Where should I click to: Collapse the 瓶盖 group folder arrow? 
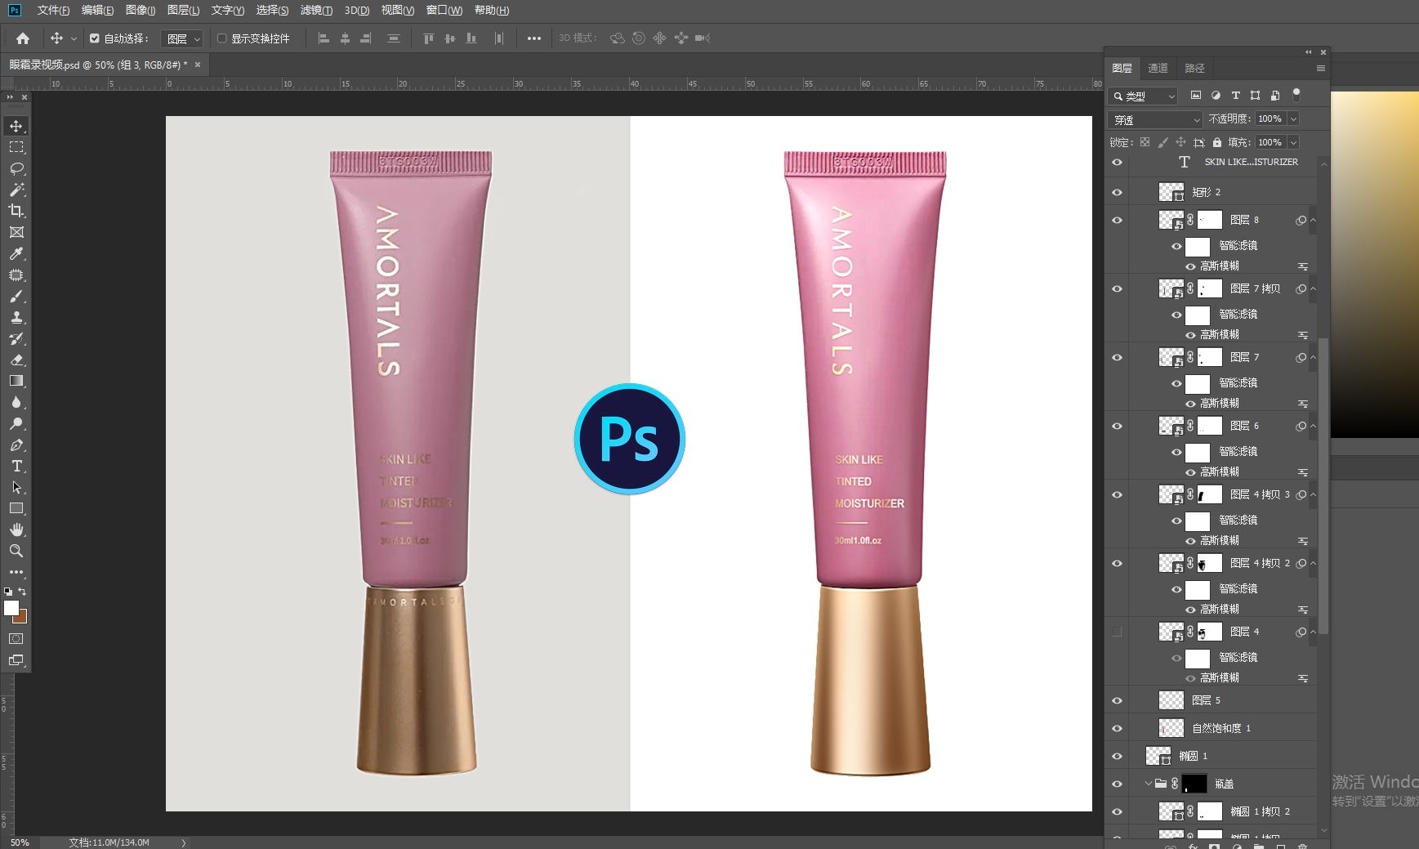click(x=1148, y=784)
